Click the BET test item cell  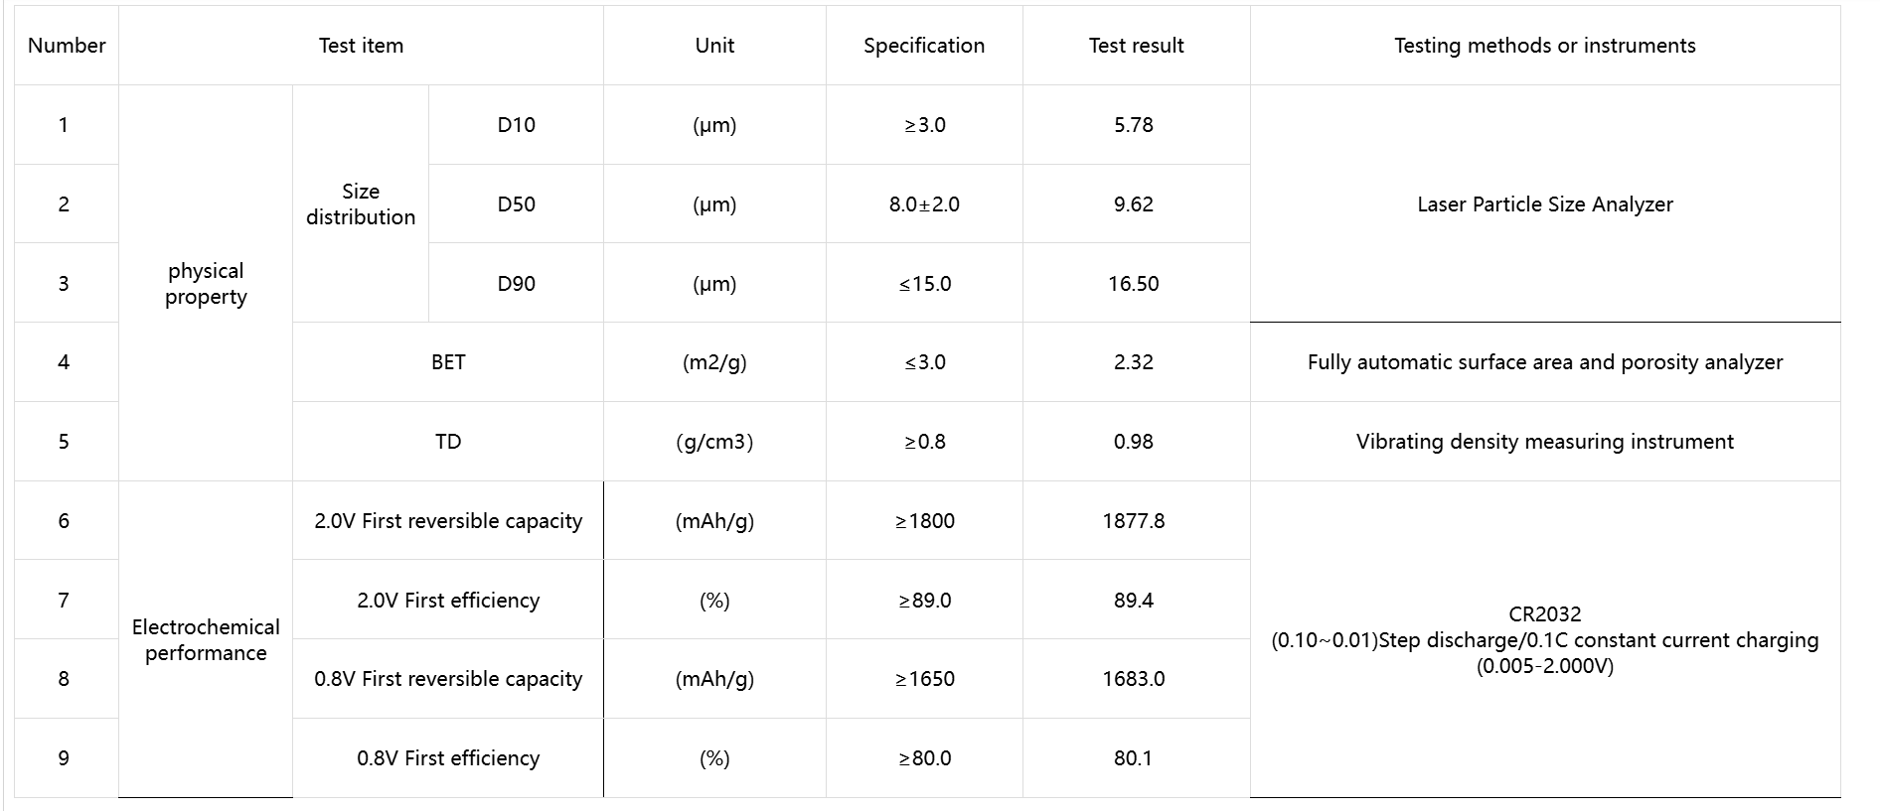pyautogui.click(x=448, y=362)
